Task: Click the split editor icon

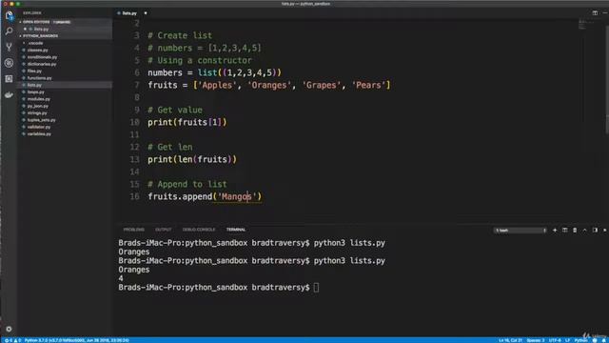Action: tap(595, 12)
